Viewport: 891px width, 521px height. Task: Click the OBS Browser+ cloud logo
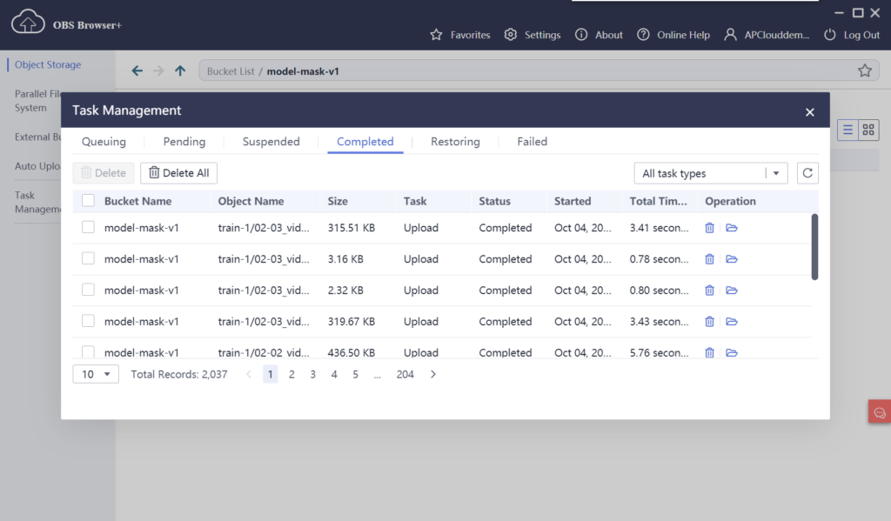coord(28,22)
